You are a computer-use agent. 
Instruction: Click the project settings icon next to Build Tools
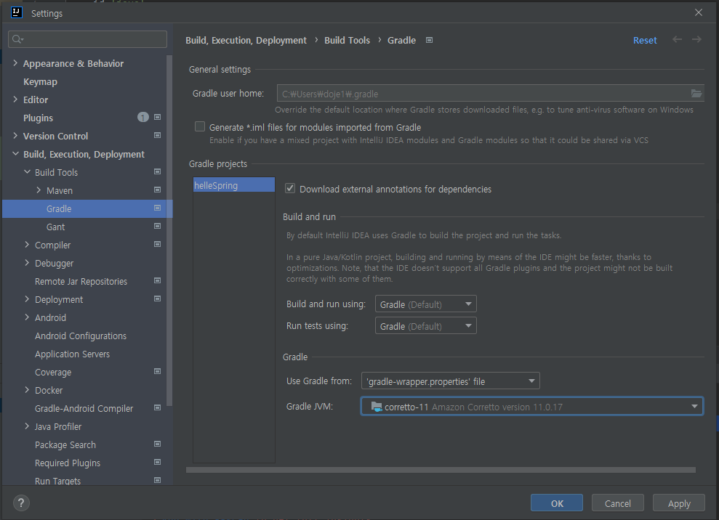coord(157,172)
